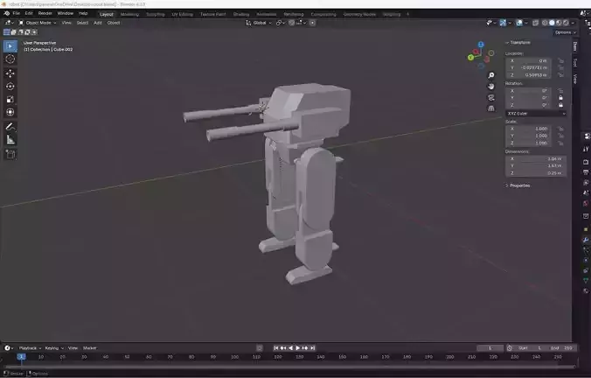This screenshot has width=591, height=378.
Task: Toggle Rotation Y lock
Action: click(561, 98)
